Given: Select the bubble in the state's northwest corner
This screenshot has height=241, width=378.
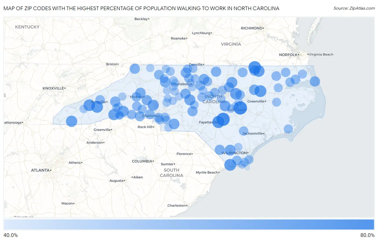Looking at the screenshot, I should coord(135,69).
